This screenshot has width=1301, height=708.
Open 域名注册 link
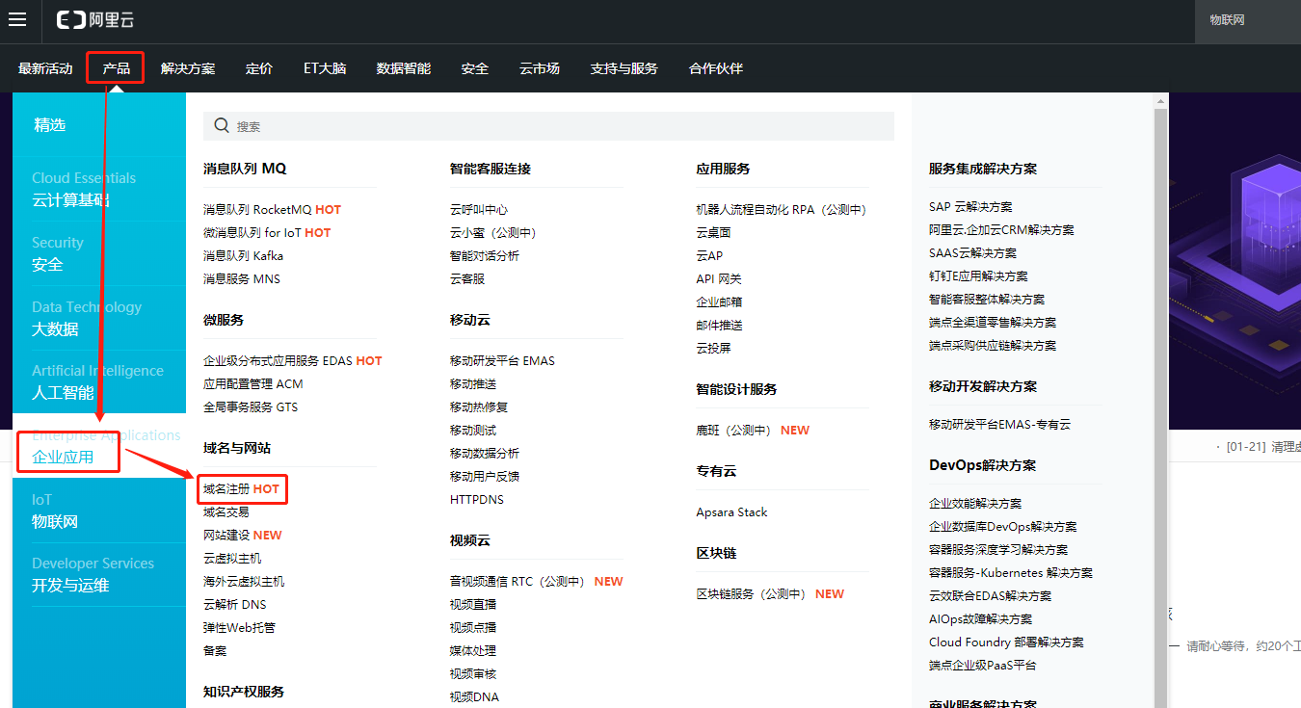click(x=226, y=488)
